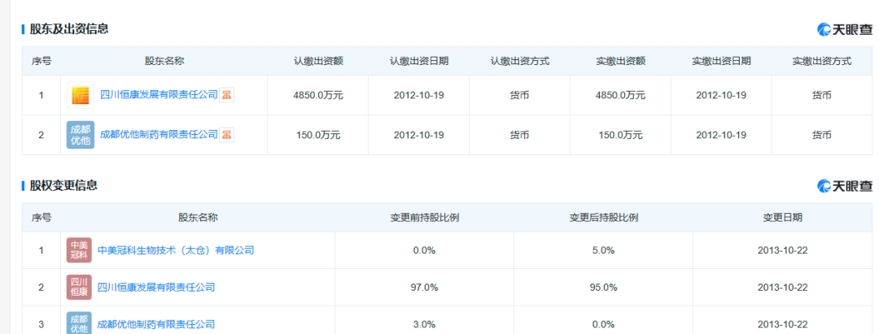Select 成都优他 row's 实缴出资日期 2012-10-19
Image resolution: width=879 pixels, height=334 pixels.
[721, 135]
